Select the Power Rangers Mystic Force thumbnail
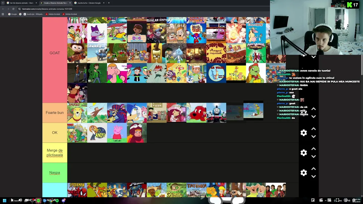 tap(256, 53)
